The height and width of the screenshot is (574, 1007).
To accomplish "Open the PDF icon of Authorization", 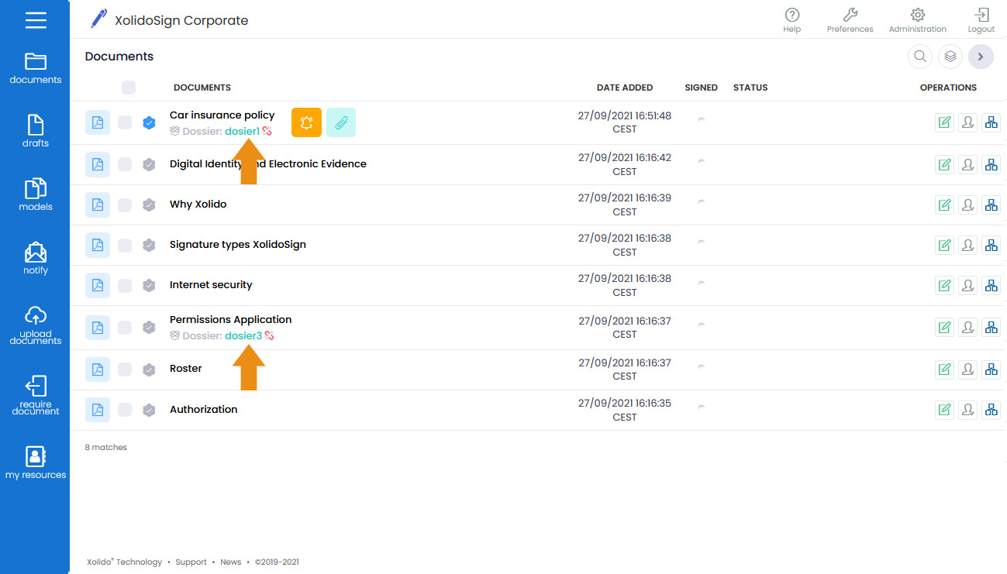I will (98, 410).
